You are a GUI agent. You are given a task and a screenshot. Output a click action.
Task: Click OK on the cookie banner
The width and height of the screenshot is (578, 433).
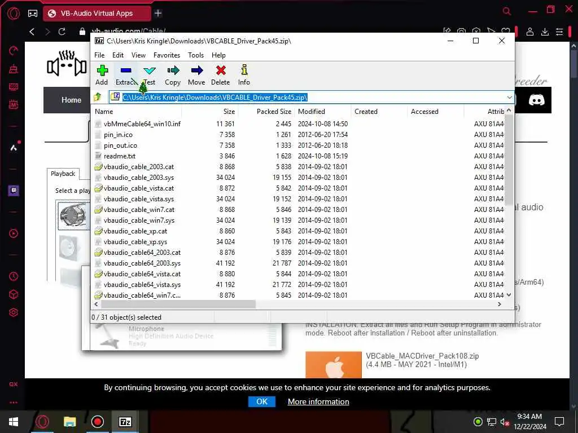tap(262, 401)
